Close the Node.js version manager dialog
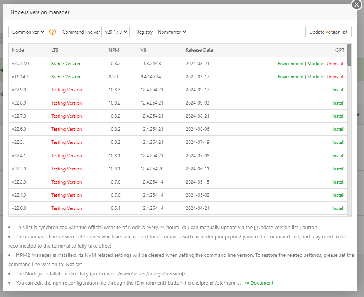Screen dimensions: 364x297 (x=357, y=4)
